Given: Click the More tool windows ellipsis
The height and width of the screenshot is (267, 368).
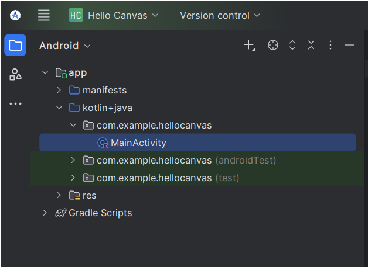Looking at the screenshot, I should pos(15,103).
